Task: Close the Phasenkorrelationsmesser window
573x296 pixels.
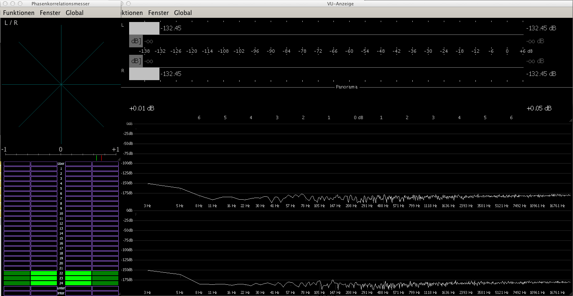Action: (5, 3)
